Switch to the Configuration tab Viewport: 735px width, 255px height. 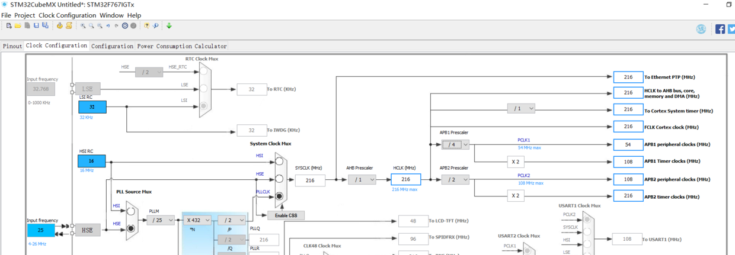(x=112, y=46)
